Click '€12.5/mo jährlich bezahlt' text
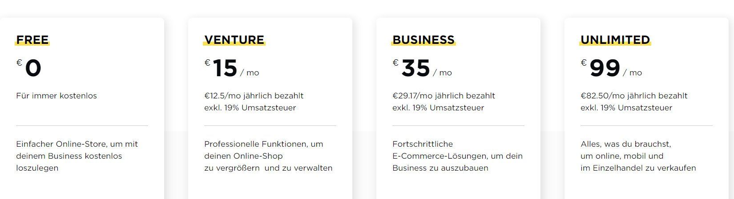Image resolution: width=734 pixels, height=199 pixels. pos(254,96)
